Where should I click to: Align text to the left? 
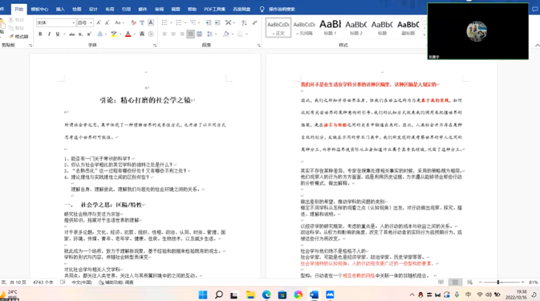coord(165,34)
